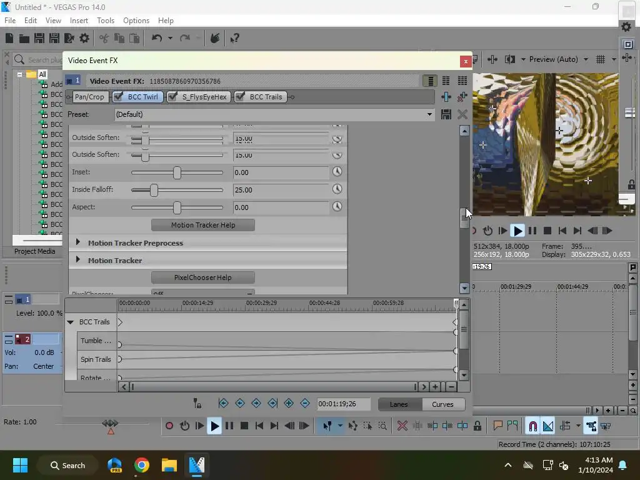640x480 pixels.
Task: Open the Edit menu
Action: [x=31, y=21]
